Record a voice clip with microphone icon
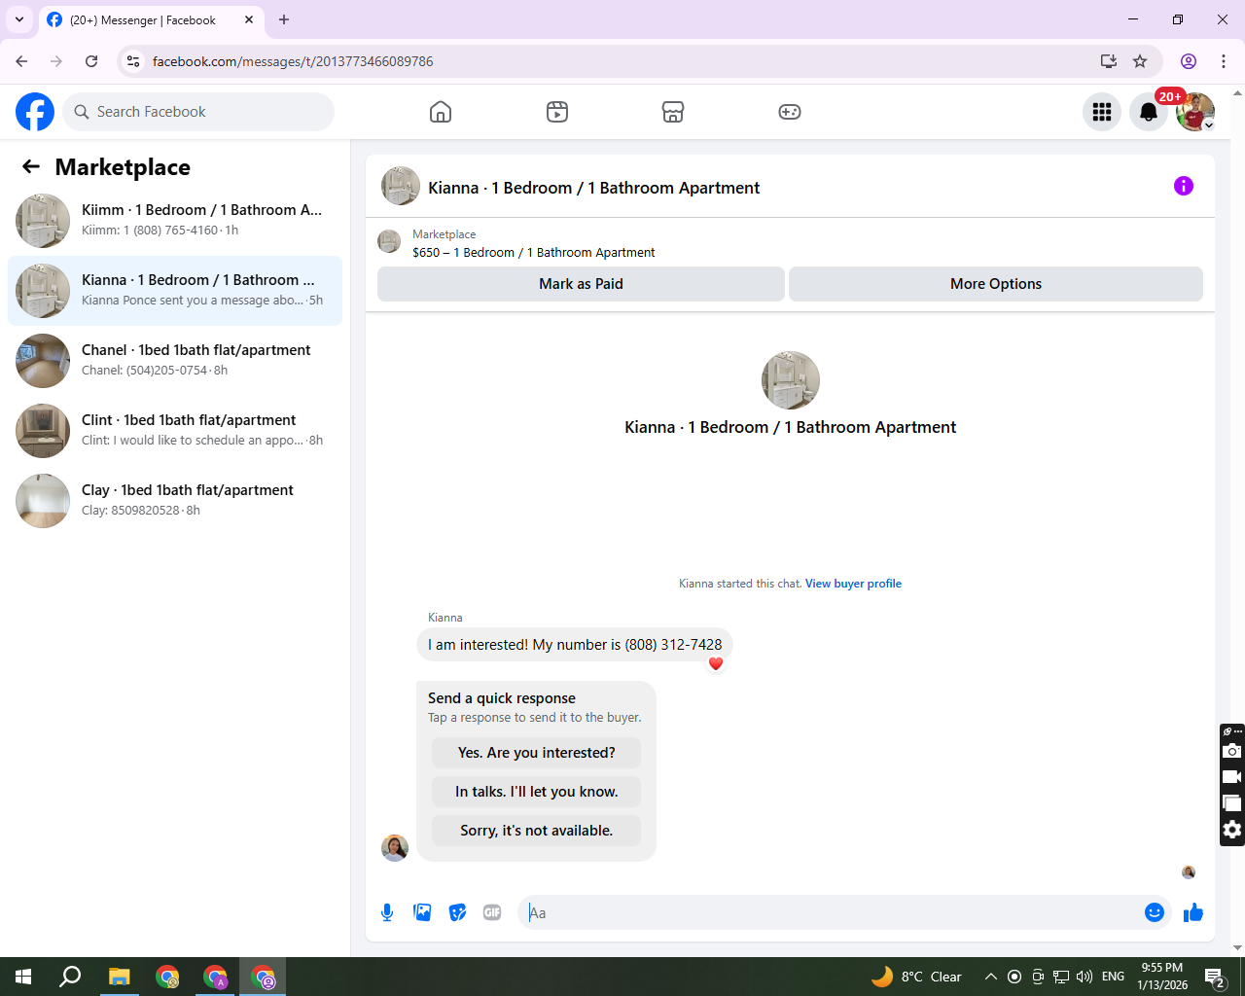Viewport: 1245px width, 996px height. pyautogui.click(x=387, y=912)
